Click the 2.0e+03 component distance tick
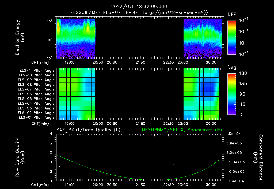Image resolution: width=274 pixels, height=189 pixels. tap(234, 153)
